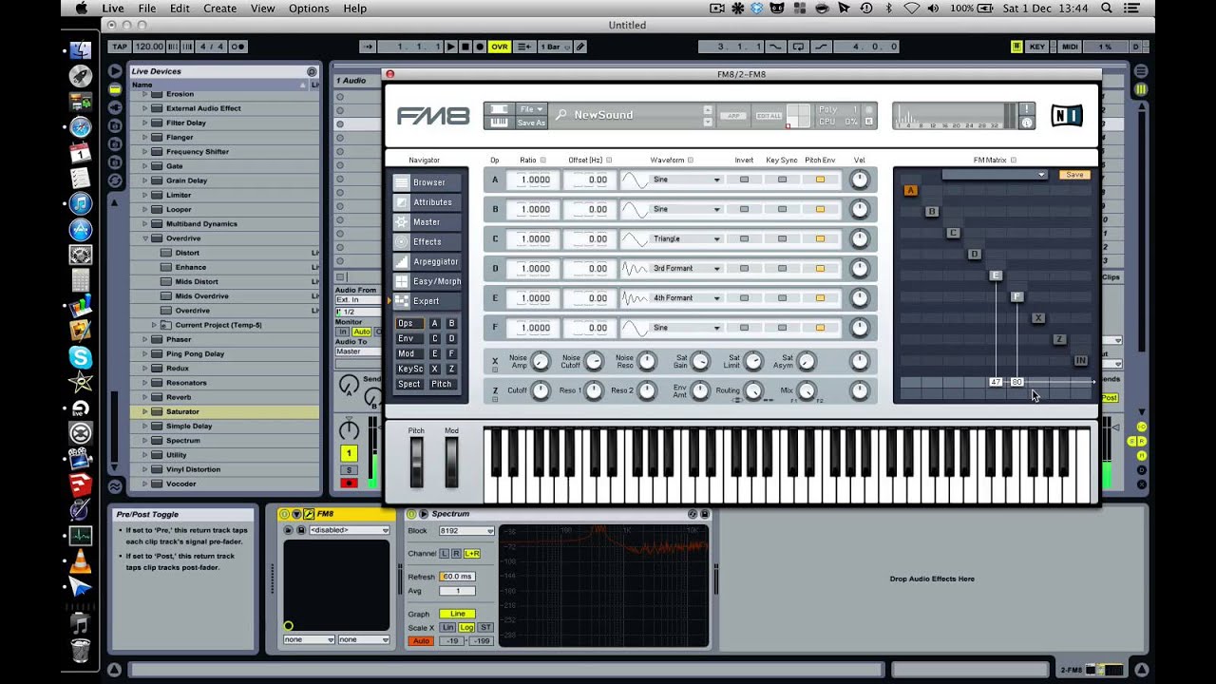The image size is (1216, 684).
Task: Open VLC cone icon in Dock
Action: (x=81, y=561)
